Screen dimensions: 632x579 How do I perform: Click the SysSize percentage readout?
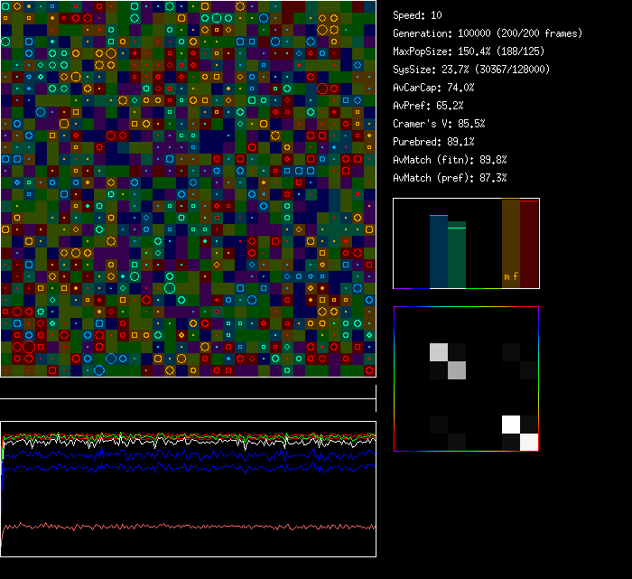pyautogui.click(x=469, y=70)
